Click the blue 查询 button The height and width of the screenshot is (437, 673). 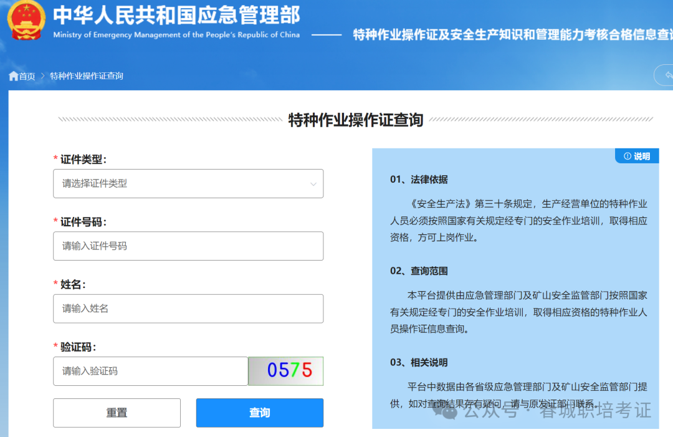point(260,413)
